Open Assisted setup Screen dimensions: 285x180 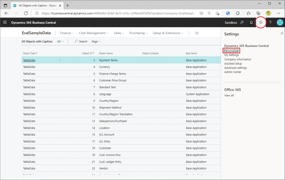click(233, 64)
